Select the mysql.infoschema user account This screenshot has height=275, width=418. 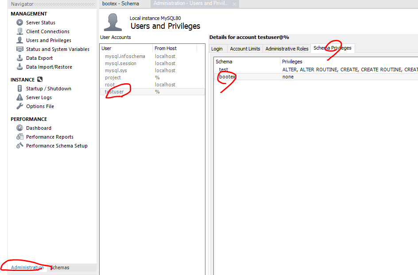click(152, 56)
